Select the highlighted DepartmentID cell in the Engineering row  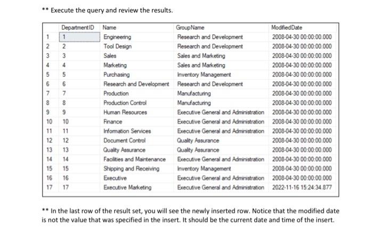click(79, 37)
